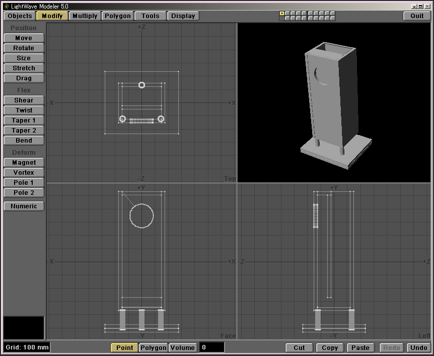Open the Display menu tab
The height and width of the screenshot is (356, 434).
pos(183,16)
